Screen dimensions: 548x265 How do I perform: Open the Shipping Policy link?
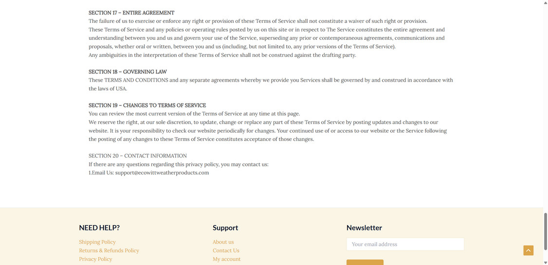pos(97,242)
